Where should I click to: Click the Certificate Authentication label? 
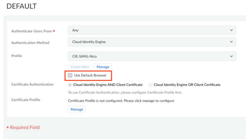pyautogui.click(x=32, y=84)
